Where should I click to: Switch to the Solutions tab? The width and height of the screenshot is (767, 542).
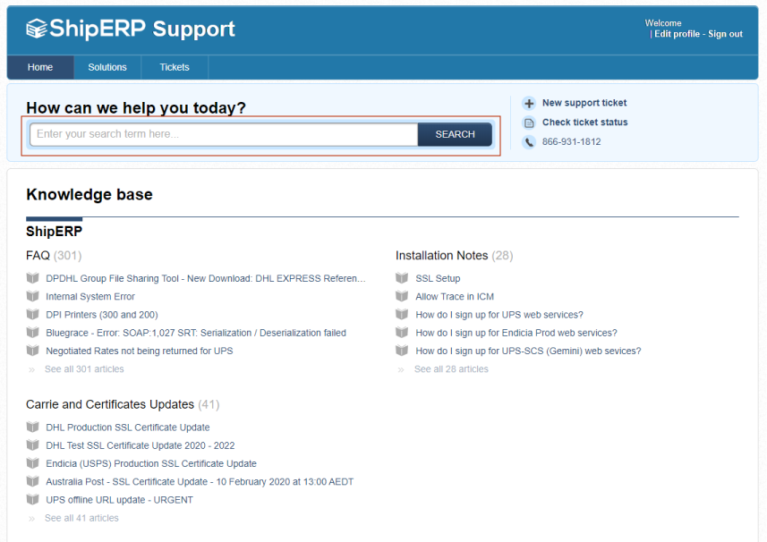click(x=107, y=67)
